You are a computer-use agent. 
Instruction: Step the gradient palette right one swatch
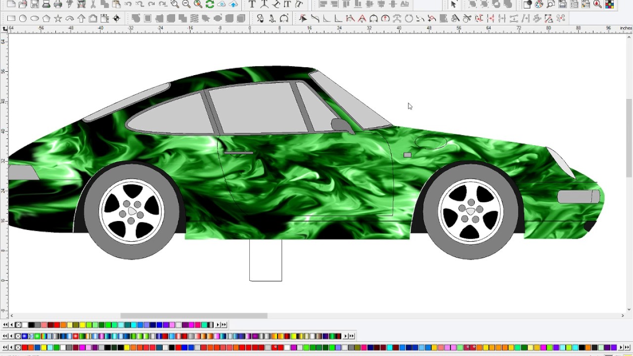click(x=345, y=336)
